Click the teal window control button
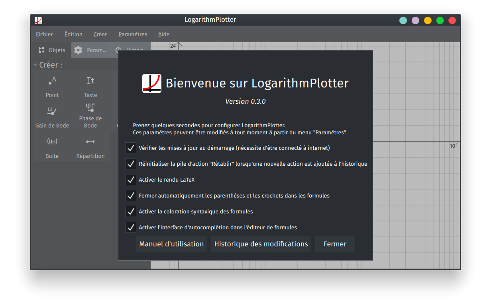 403,20
